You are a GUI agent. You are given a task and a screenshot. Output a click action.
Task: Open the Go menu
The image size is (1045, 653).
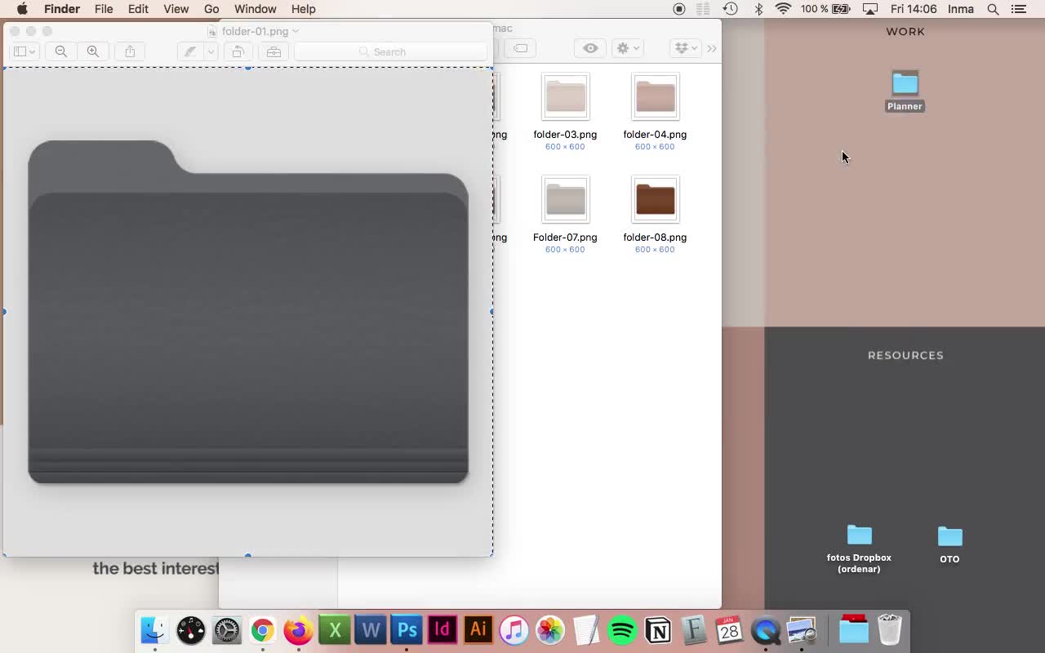point(211,9)
